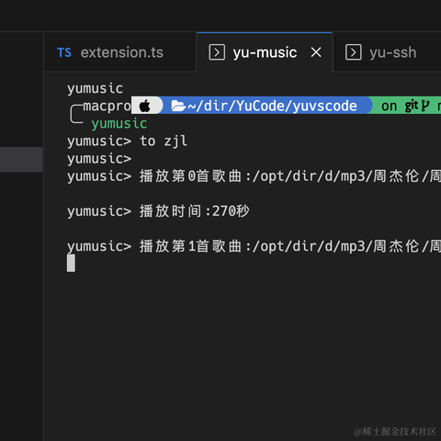Click the terminal icon on yu-music tab
This screenshot has width=441, height=441.
(x=217, y=52)
